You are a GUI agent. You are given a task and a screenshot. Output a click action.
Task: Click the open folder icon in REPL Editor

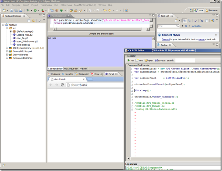pyautogui.click(x=147, y=60)
